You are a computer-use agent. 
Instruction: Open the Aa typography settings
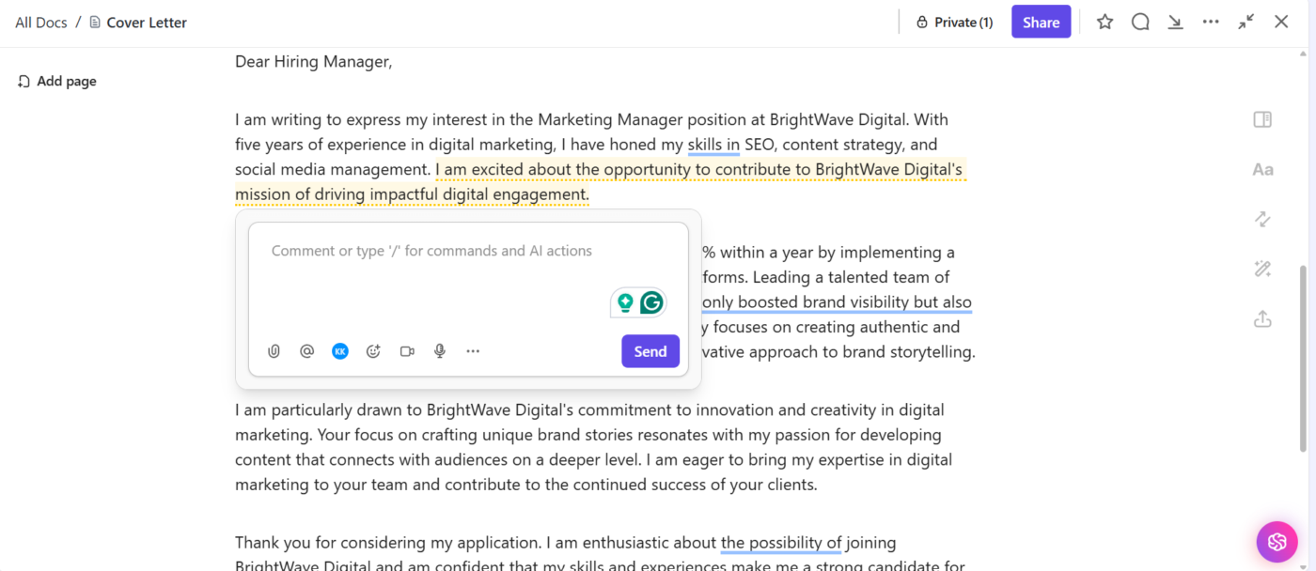tap(1262, 170)
